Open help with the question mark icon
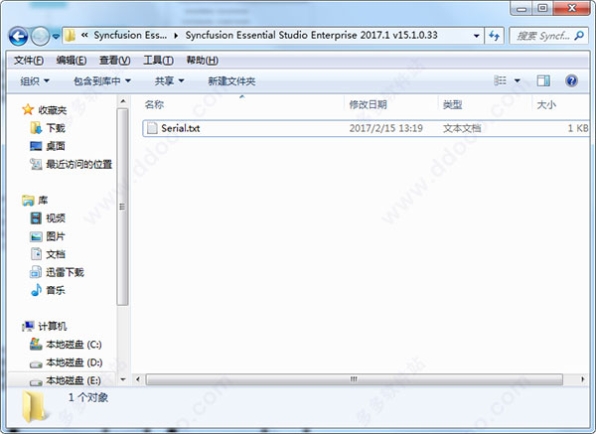Viewport: 596px width, 434px height. point(571,80)
